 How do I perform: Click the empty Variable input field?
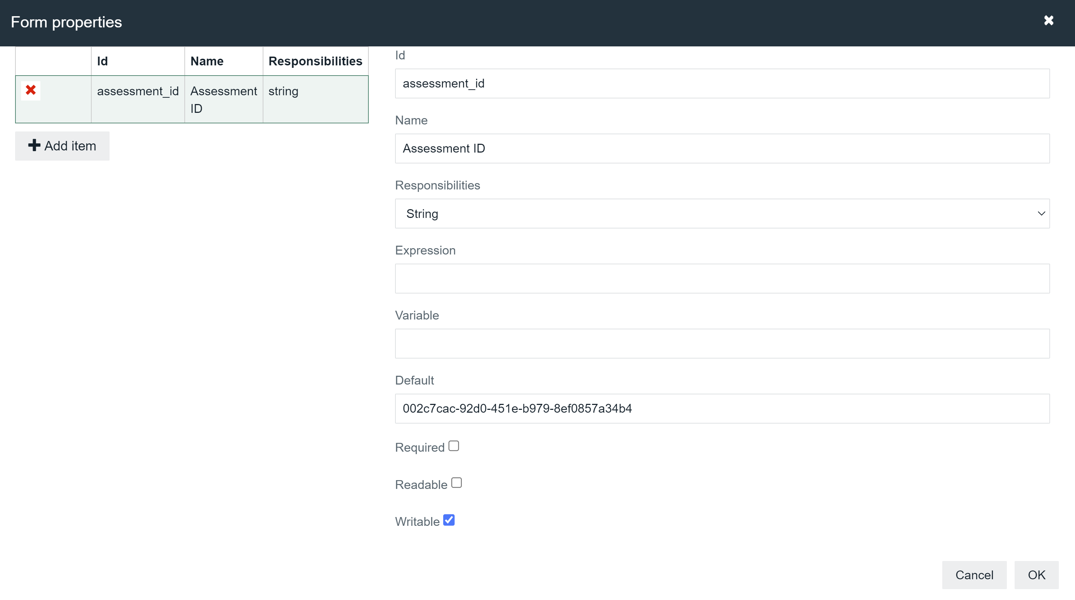pos(722,344)
